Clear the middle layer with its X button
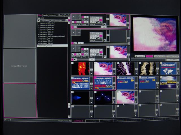 pos(74,33)
